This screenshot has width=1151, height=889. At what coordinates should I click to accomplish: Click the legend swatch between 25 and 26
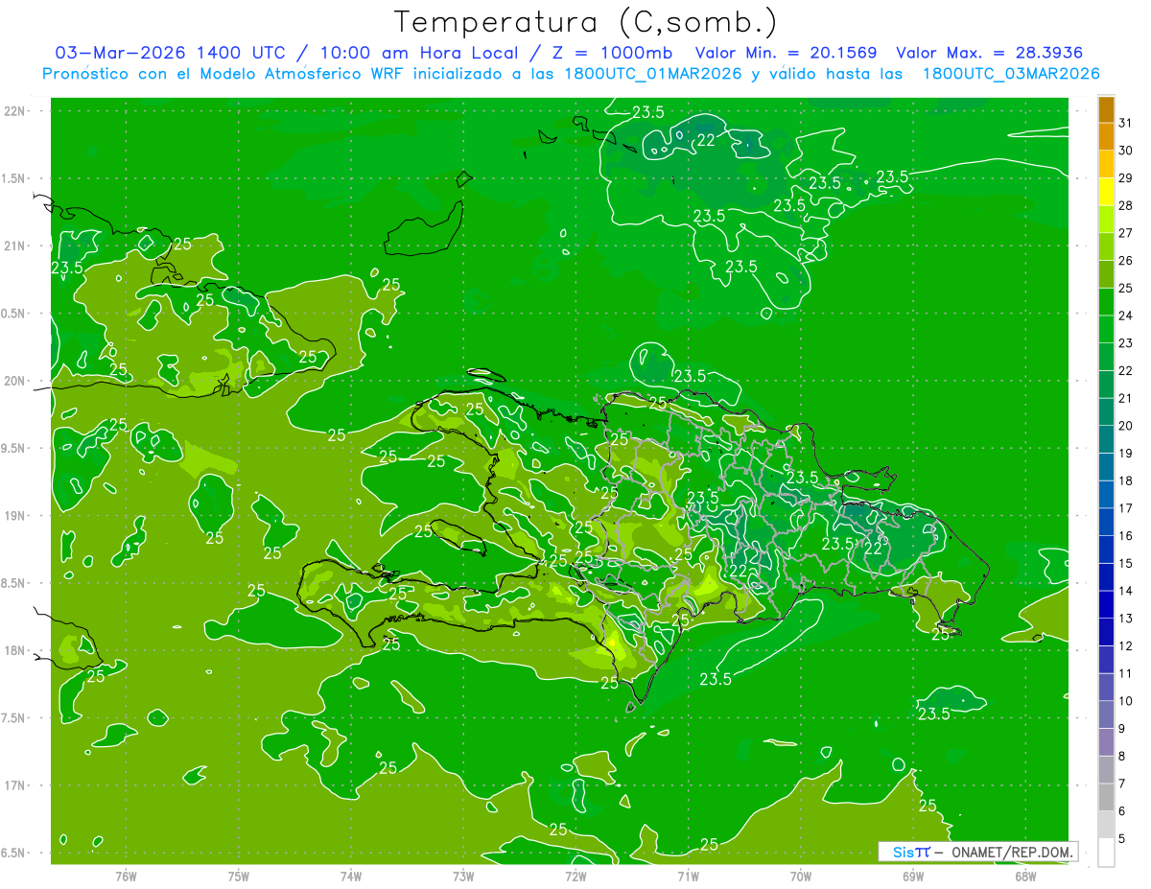click(1106, 274)
